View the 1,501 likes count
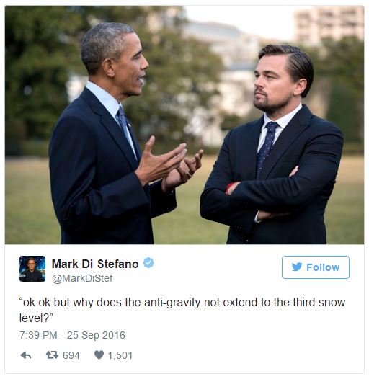369x379 pixels. click(x=120, y=355)
